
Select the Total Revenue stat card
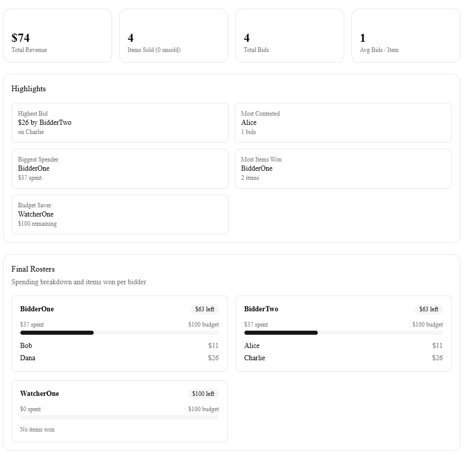pos(58,35)
